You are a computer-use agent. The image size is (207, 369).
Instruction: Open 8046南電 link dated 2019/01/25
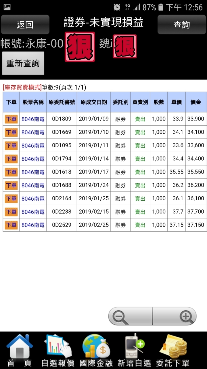point(33,199)
